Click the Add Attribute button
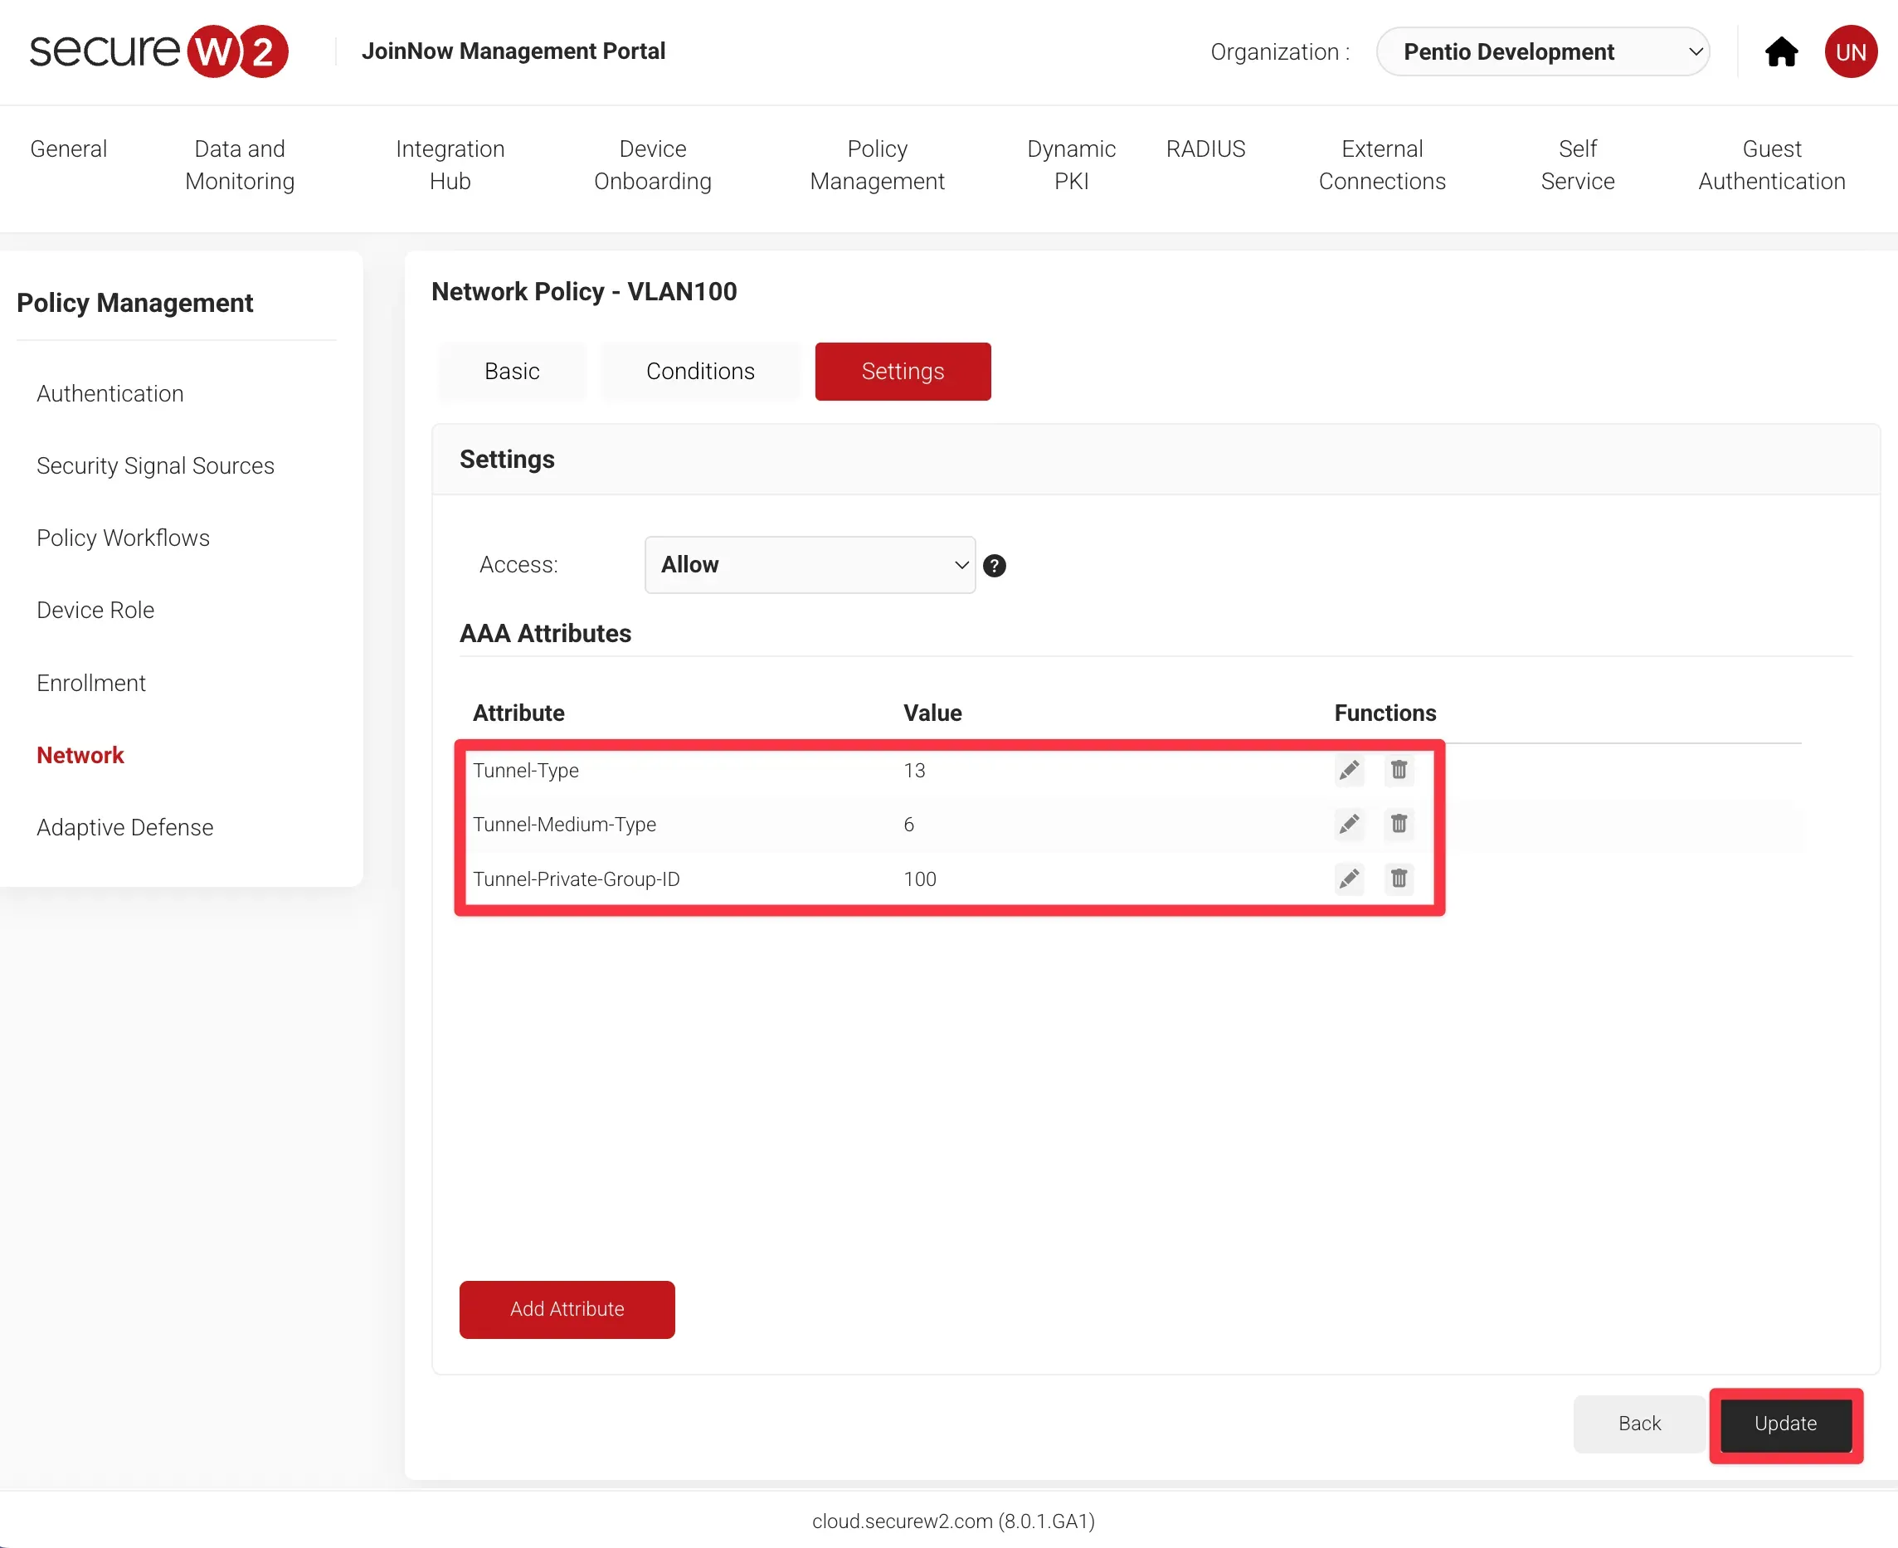 click(x=567, y=1309)
